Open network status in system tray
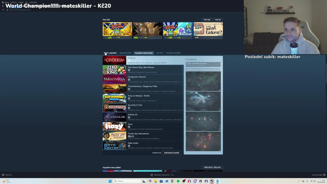327x184 pixels. [x=311, y=181]
